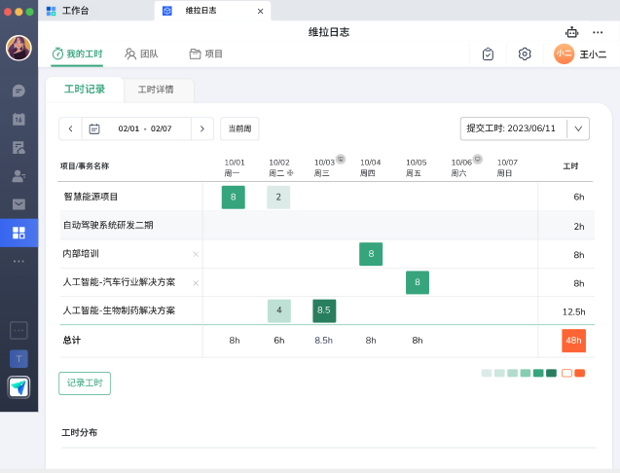The width and height of the screenshot is (620, 473).
Task: Close the 维拉日志 tab
Action: coord(260,11)
